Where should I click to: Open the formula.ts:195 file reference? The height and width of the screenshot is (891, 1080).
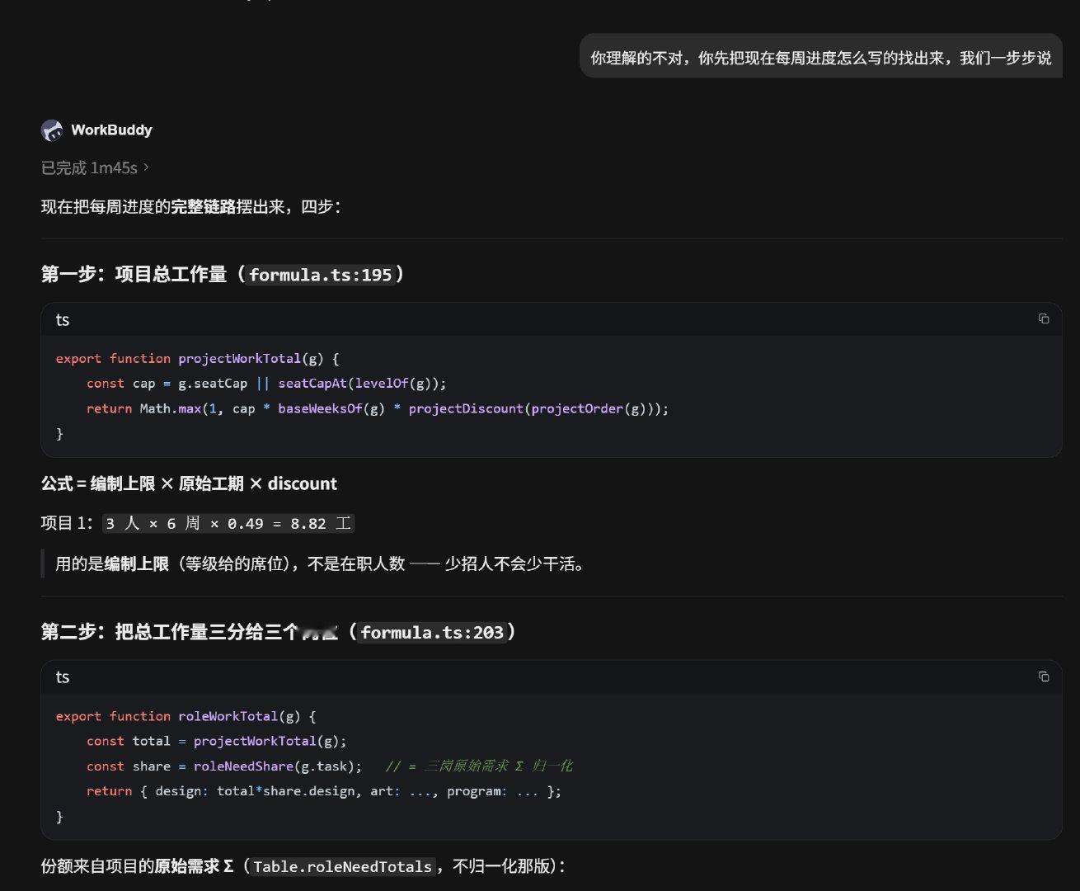point(321,275)
